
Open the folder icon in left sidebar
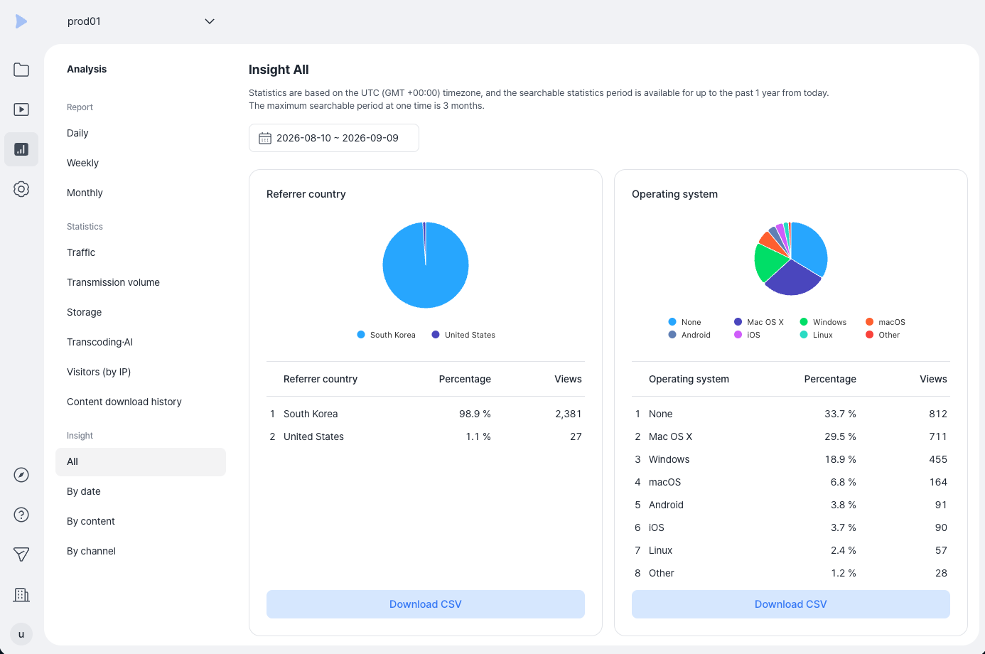point(21,70)
